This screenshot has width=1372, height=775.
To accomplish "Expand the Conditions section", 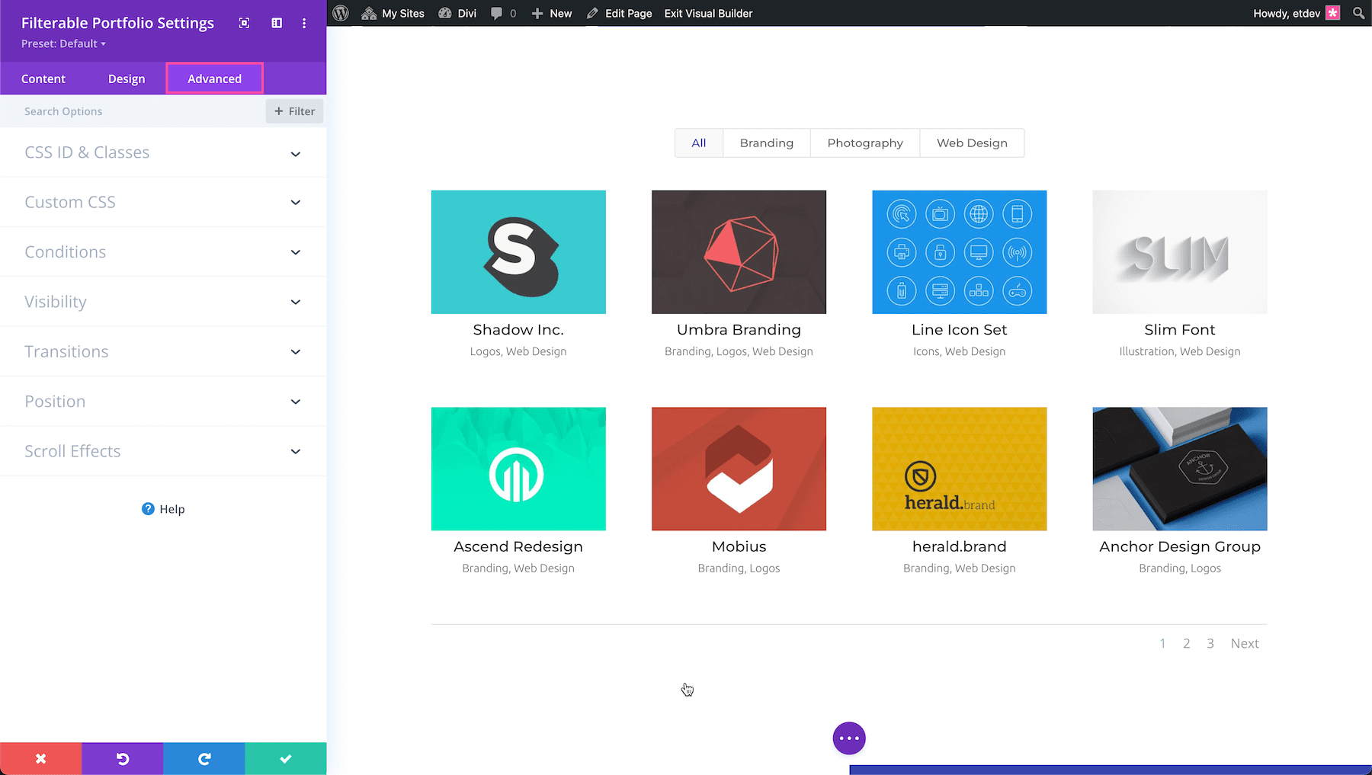I will coord(162,251).
